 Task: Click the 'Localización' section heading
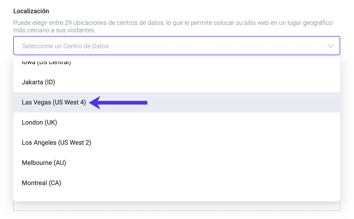click(31, 11)
